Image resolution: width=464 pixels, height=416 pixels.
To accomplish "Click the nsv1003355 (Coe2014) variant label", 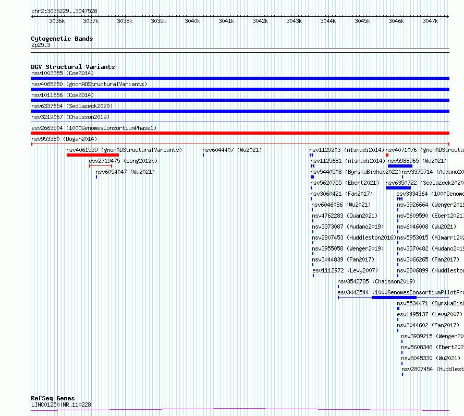I will coord(63,73).
